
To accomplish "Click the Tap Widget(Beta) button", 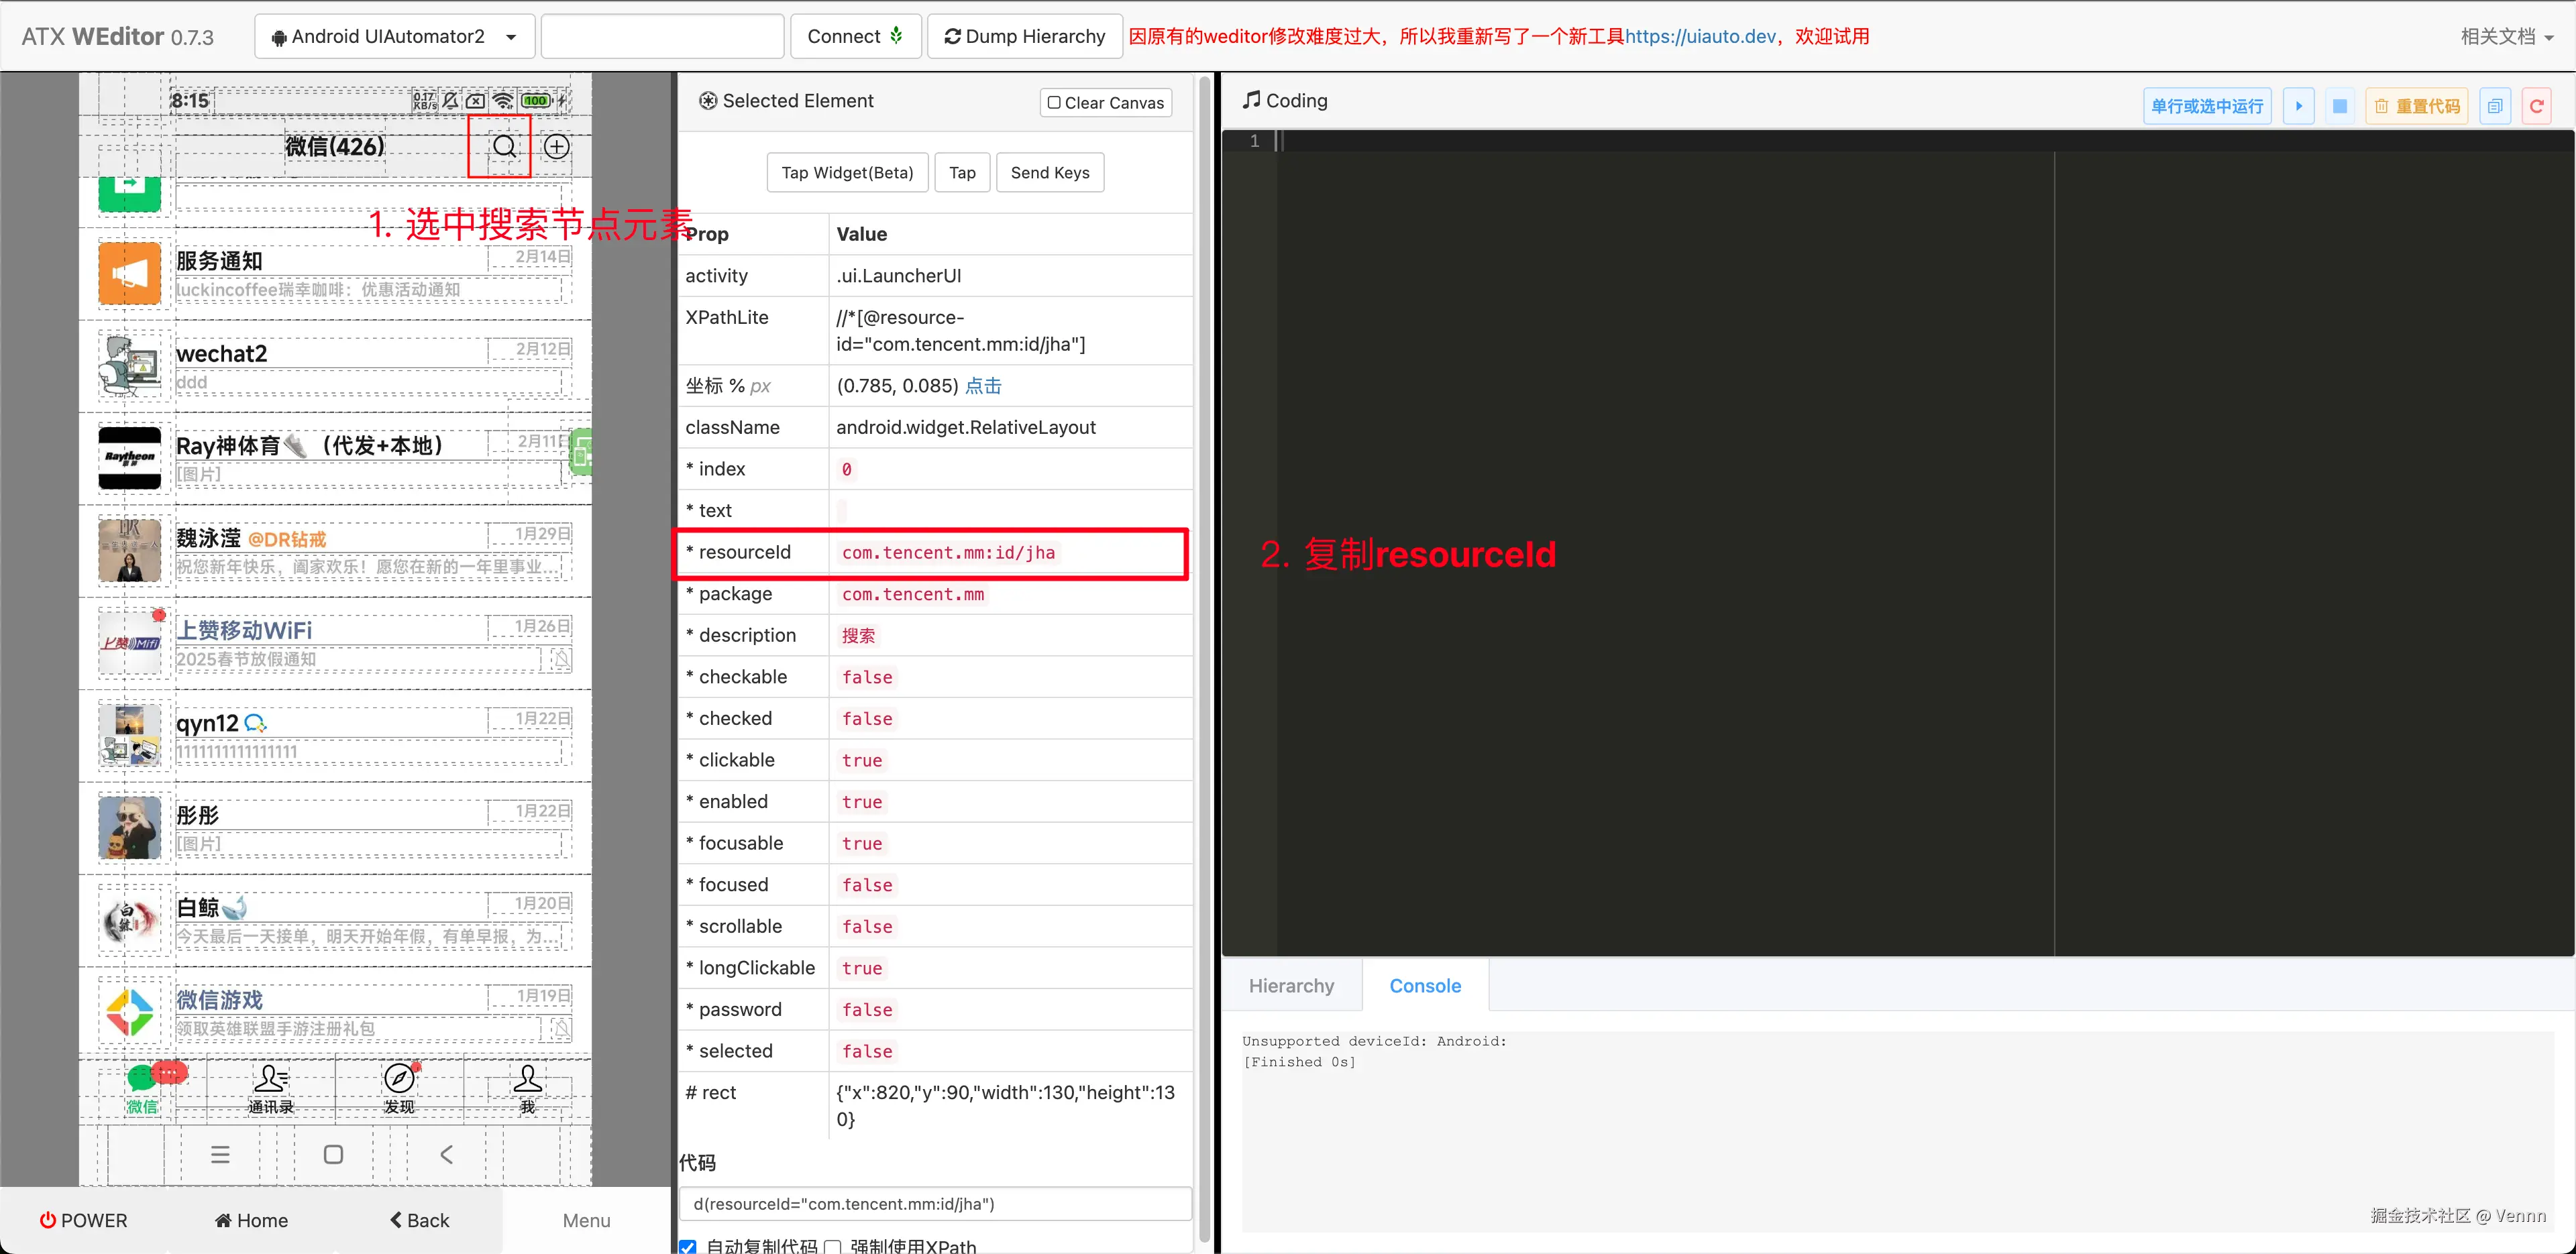I will pyautogui.click(x=847, y=172).
